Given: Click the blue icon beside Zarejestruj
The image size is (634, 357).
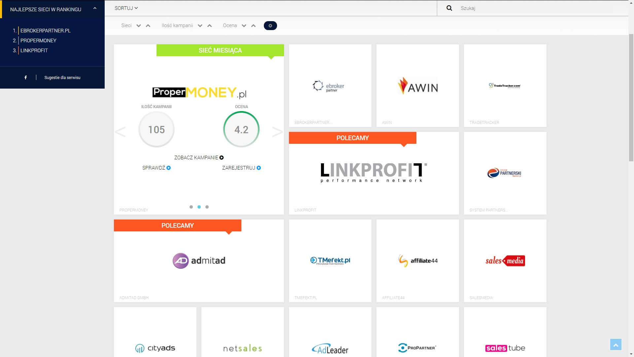Looking at the screenshot, I should point(259,168).
